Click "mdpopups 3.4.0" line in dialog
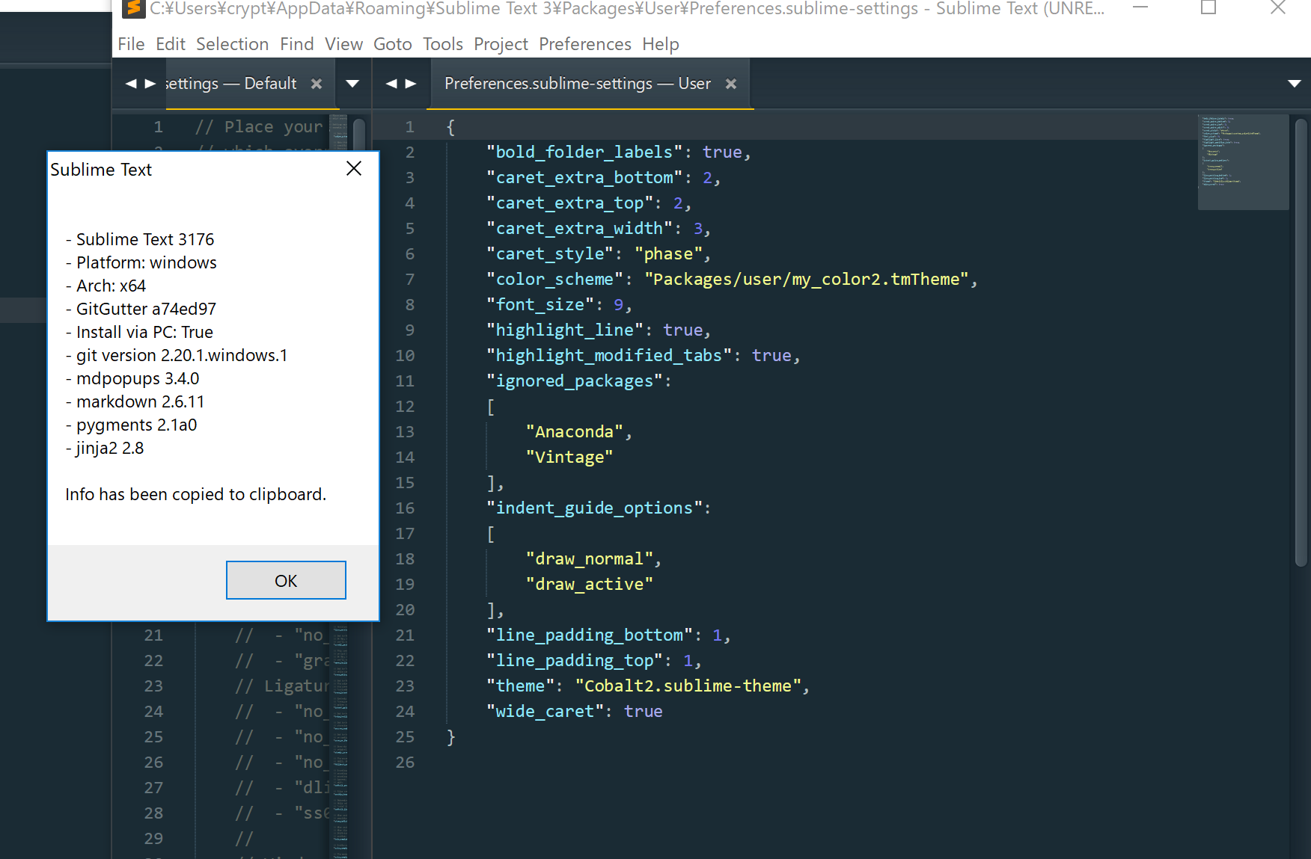Viewport: 1311px width, 859px height. (132, 378)
